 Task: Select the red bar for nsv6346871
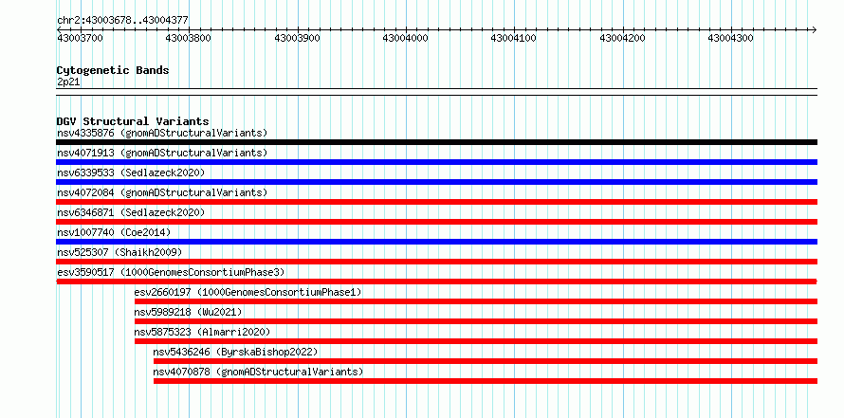[x=436, y=222]
